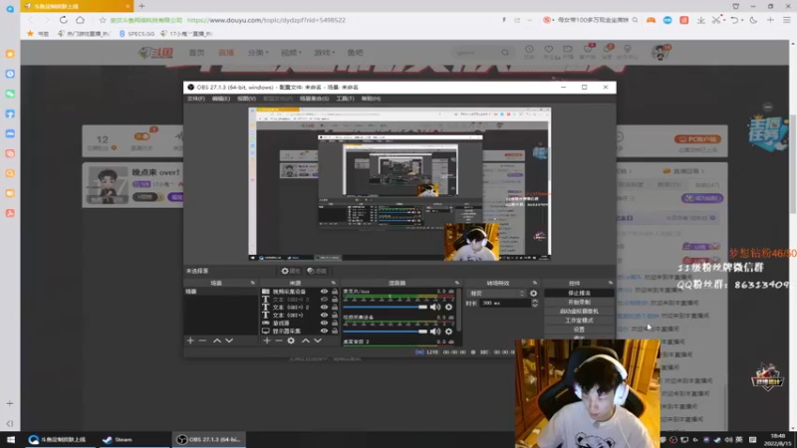Open OBS Help menu
The image size is (797, 448).
point(371,99)
